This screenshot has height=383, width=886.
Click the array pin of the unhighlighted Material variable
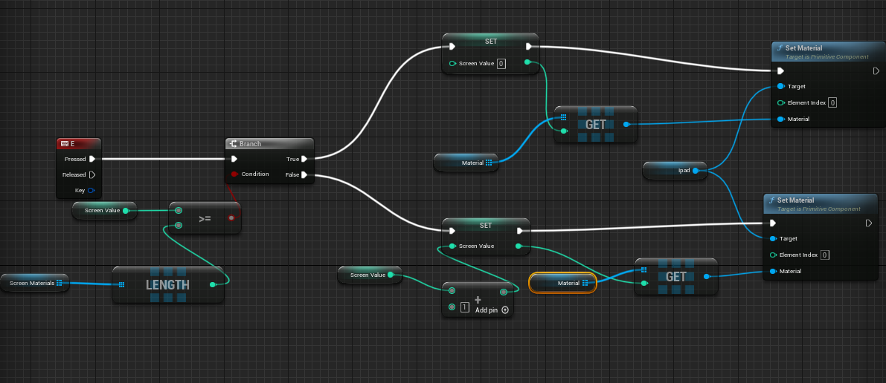click(488, 163)
